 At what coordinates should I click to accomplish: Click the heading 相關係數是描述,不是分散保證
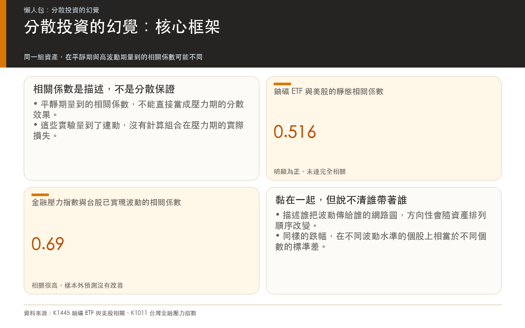tap(104, 89)
